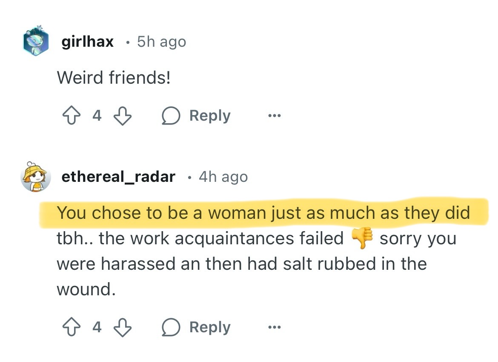Click the "Weird friends!" comment text
Screen dimensions: 498x362
(114, 77)
